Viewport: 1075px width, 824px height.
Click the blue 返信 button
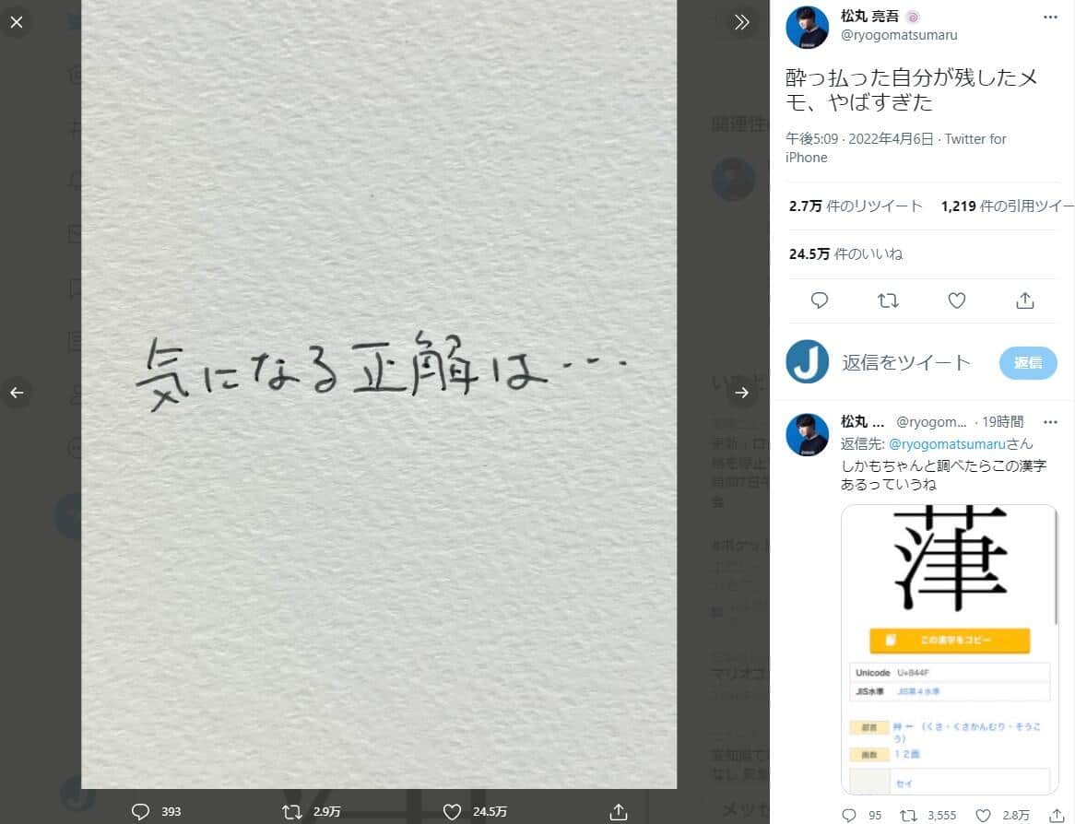[1028, 362]
